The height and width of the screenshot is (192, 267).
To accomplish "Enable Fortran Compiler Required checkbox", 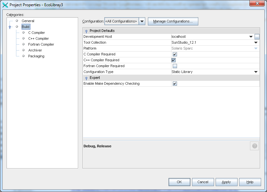I will [175, 66].
